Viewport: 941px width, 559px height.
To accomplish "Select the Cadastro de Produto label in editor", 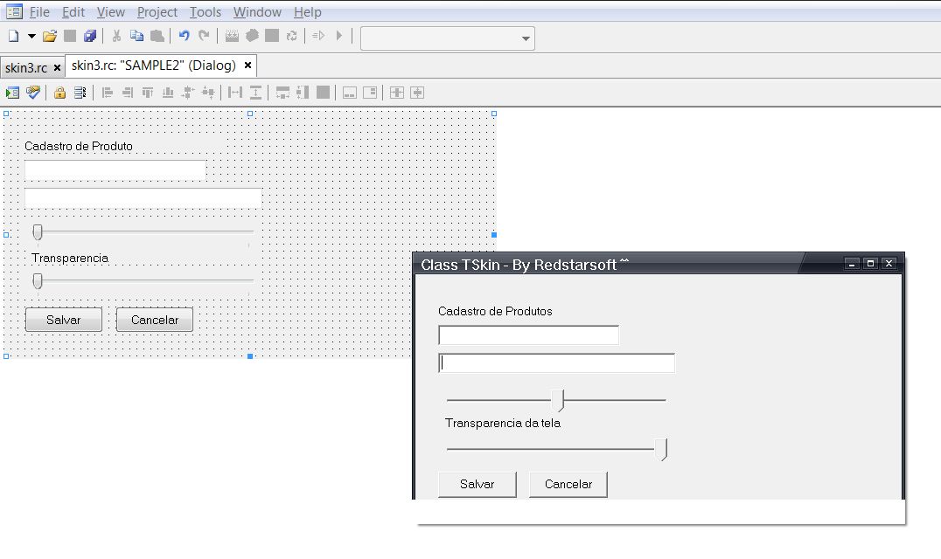I will pyautogui.click(x=79, y=146).
